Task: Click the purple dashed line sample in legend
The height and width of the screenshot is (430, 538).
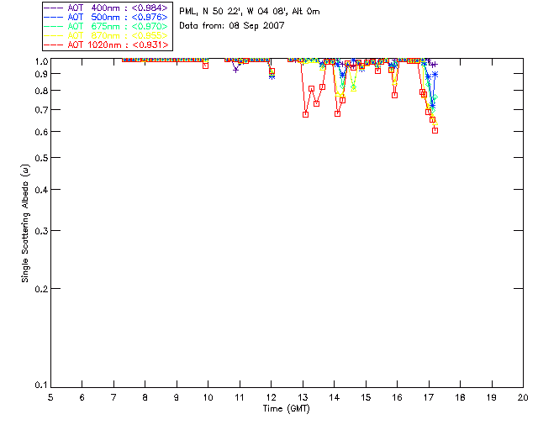Action: point(54,8)
